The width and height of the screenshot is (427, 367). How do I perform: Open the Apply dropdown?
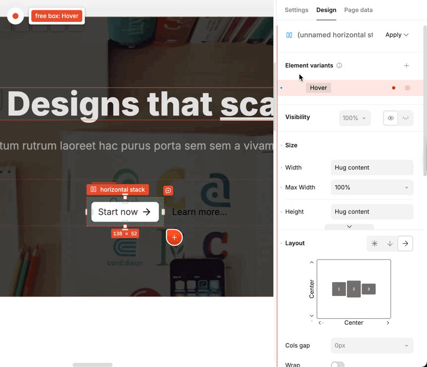point(397,35)
